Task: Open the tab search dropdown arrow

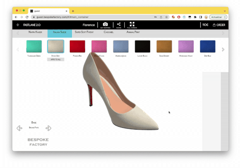Action: tap(225, 11)
